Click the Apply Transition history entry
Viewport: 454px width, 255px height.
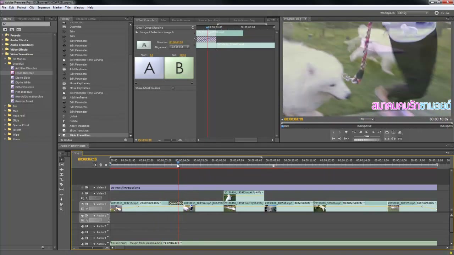79,126
